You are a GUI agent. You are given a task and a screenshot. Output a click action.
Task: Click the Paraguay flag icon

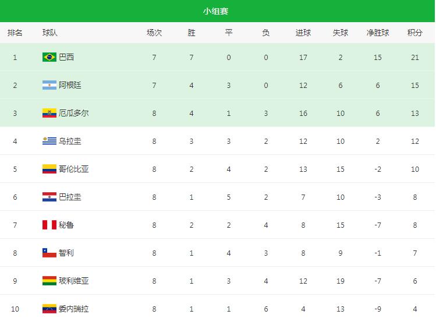49,197
